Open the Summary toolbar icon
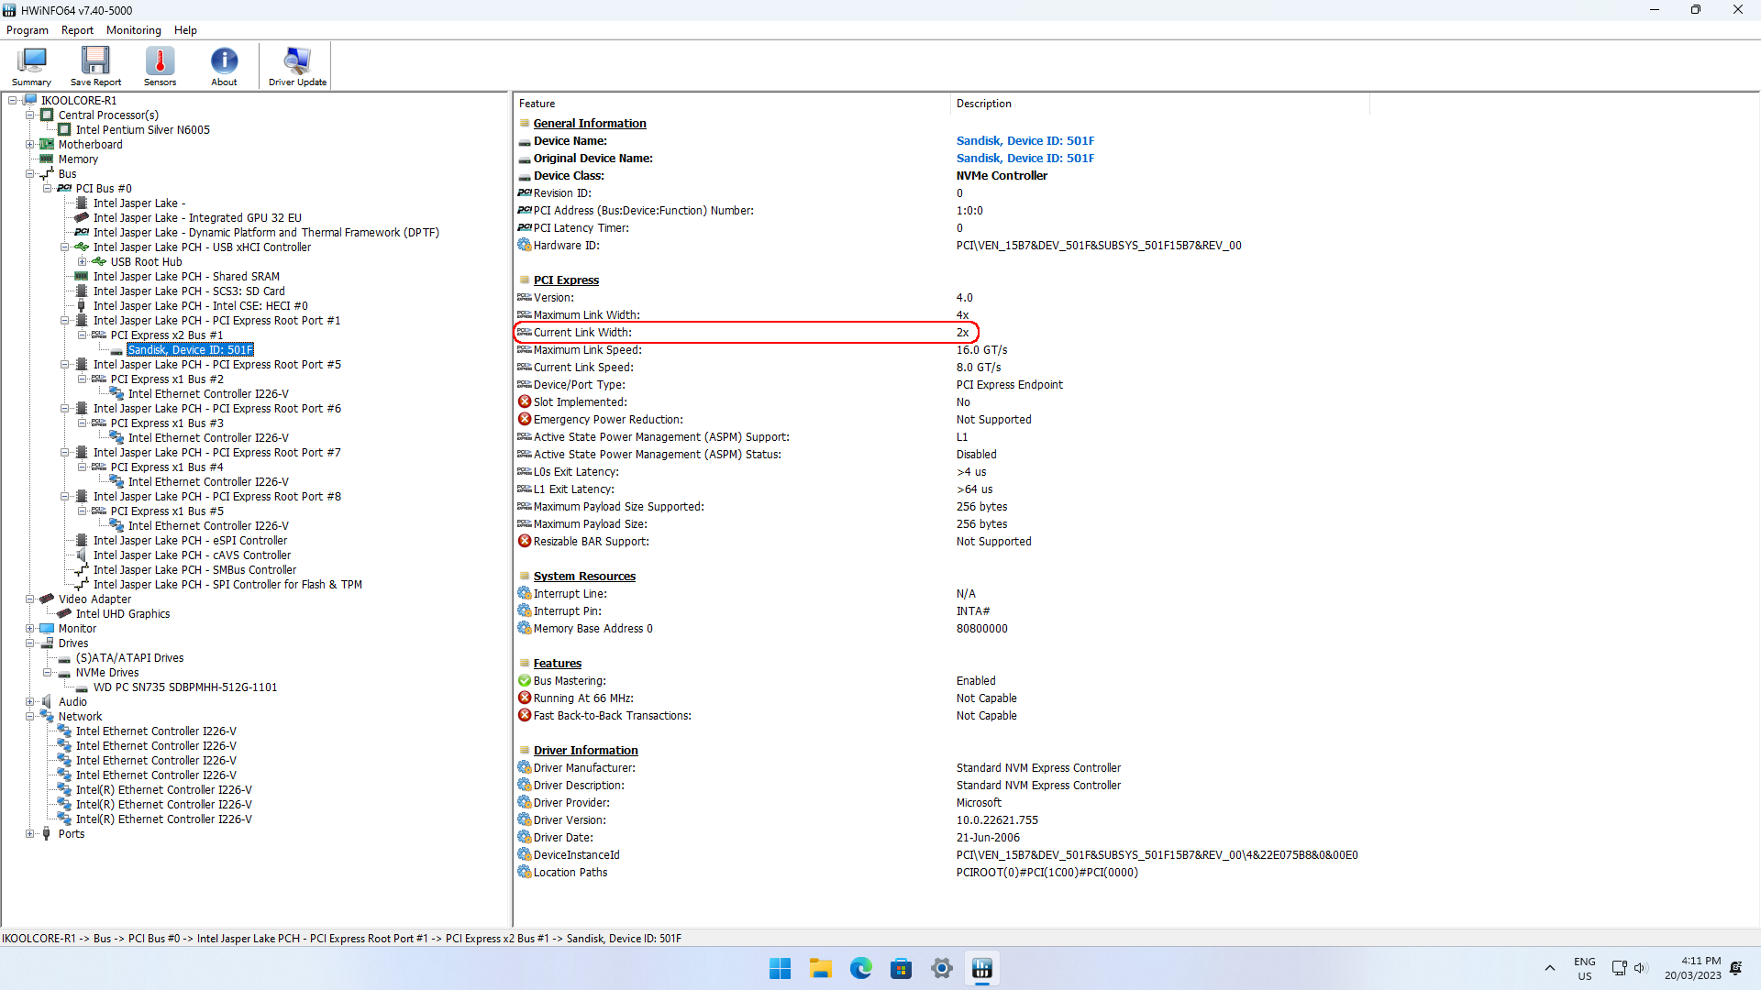Image resolution: width=1761 pixels, height=990 pixels. pyautogui.click(x=31, y=66)
